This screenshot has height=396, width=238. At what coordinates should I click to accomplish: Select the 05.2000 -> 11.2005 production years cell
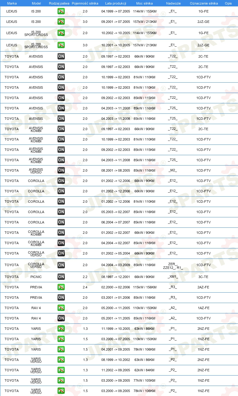(116, 308)
